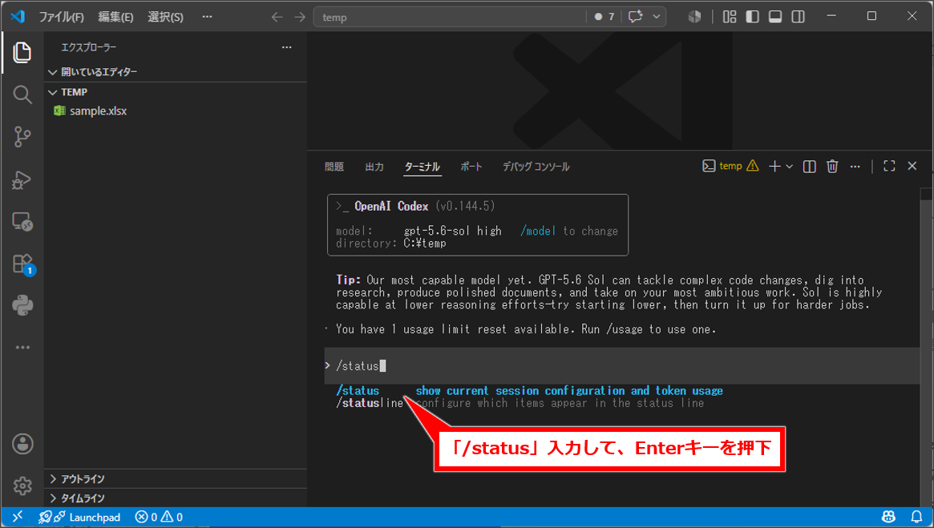Open the chat icon in title bar
934x528 pixels.
pyautogui.click(x=636, y=17)
